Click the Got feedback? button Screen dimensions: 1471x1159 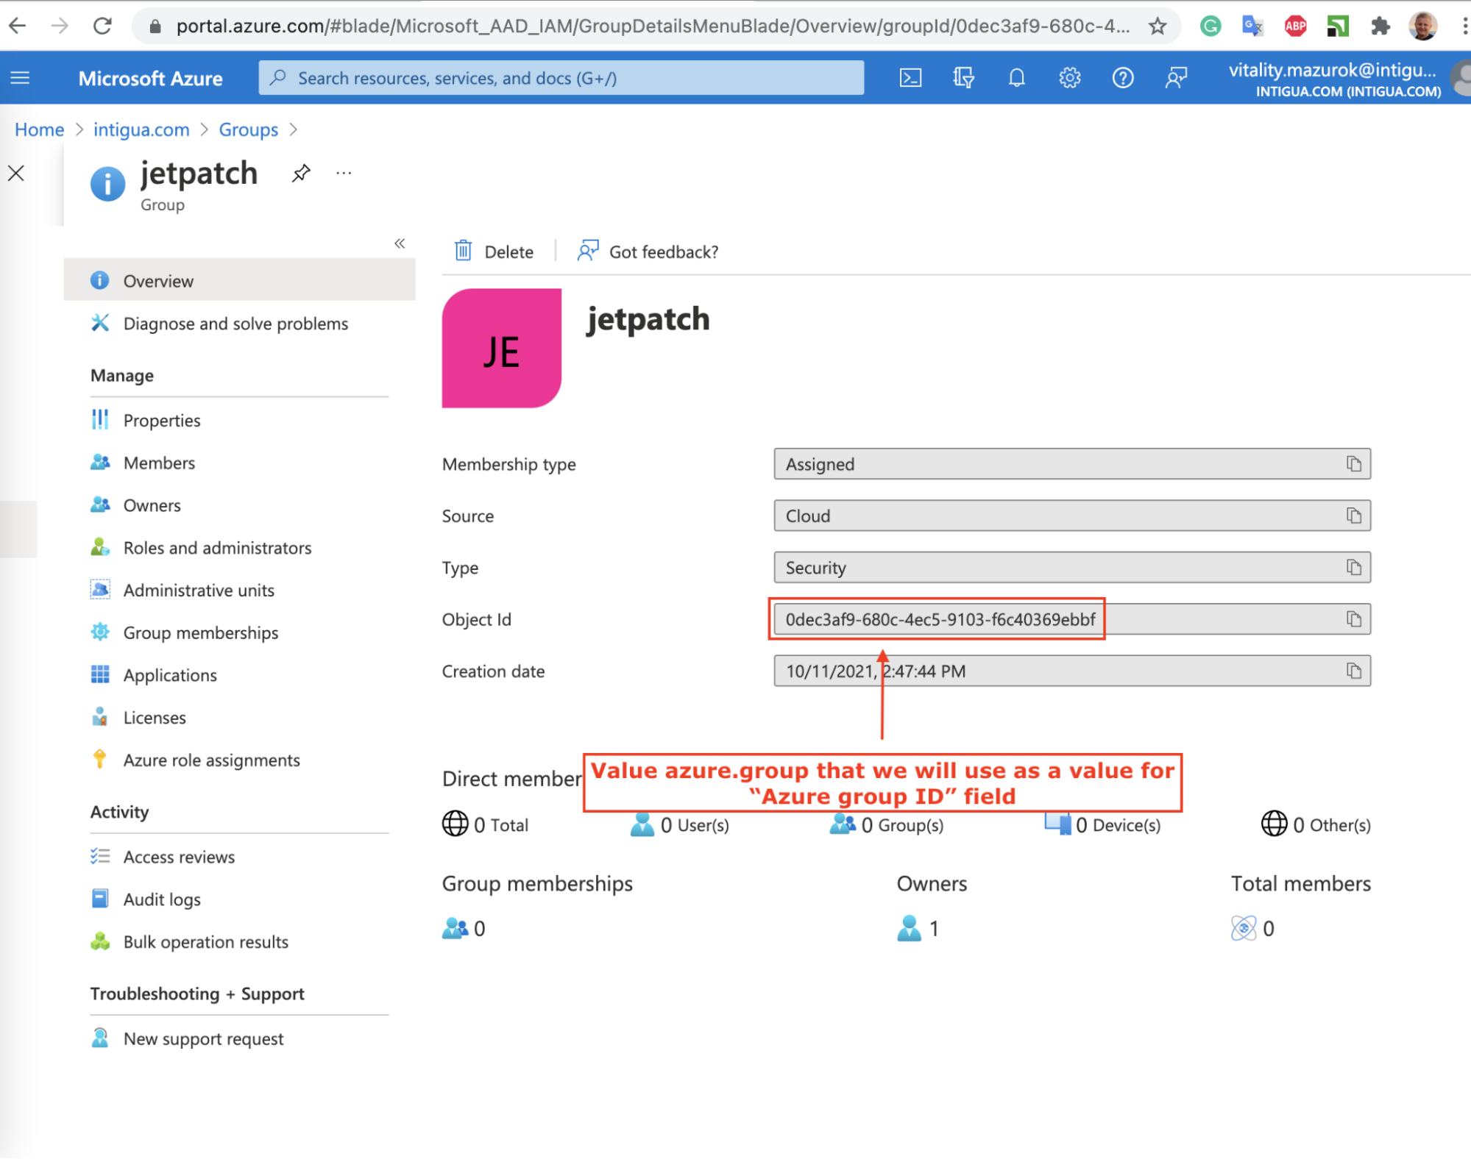(648, 252)
